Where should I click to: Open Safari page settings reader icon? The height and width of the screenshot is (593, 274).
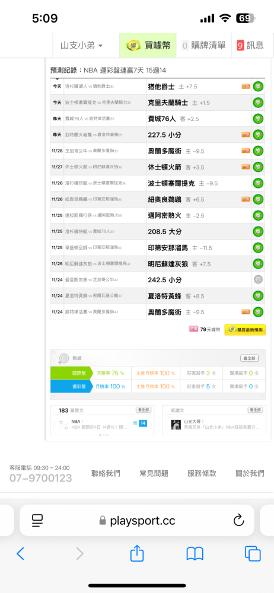37,521
